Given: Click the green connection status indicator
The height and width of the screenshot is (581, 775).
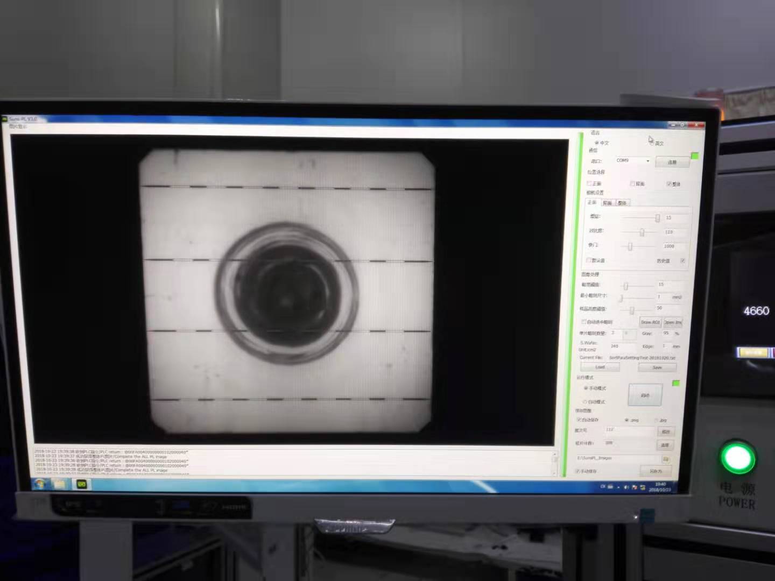Looking at the screenshot, I should click(694, 155).
